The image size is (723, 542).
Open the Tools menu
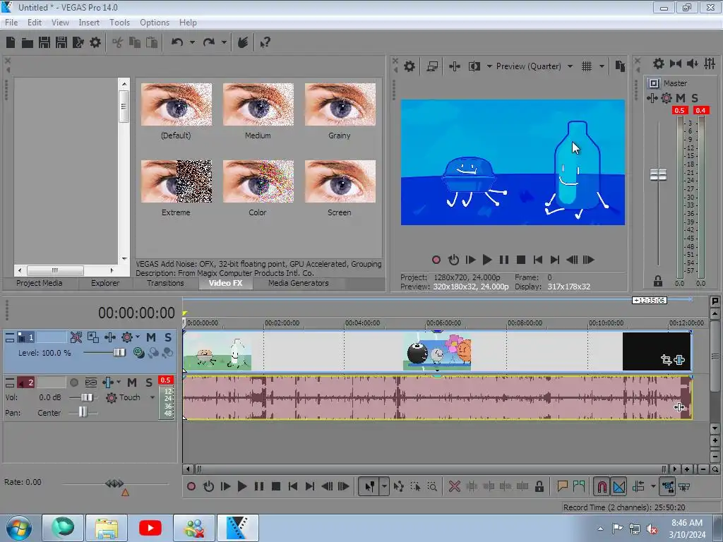[119, 23]
